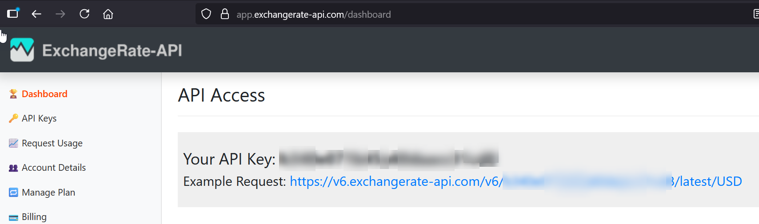Open the API Keys sidebar item

[x=39, y=118]
